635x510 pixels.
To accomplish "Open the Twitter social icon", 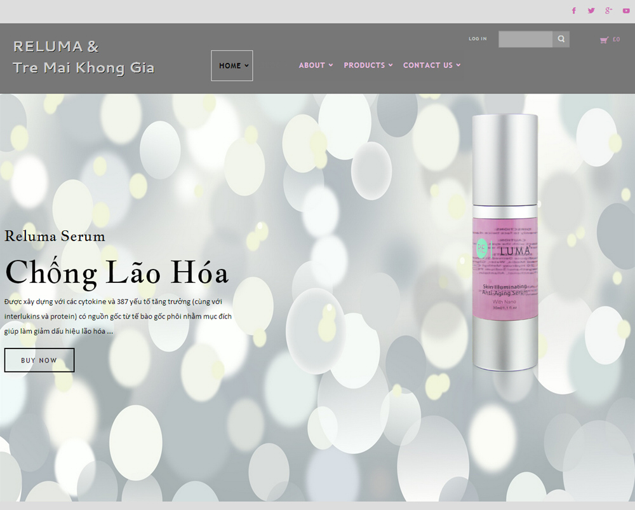I will (x=591, y=11).
